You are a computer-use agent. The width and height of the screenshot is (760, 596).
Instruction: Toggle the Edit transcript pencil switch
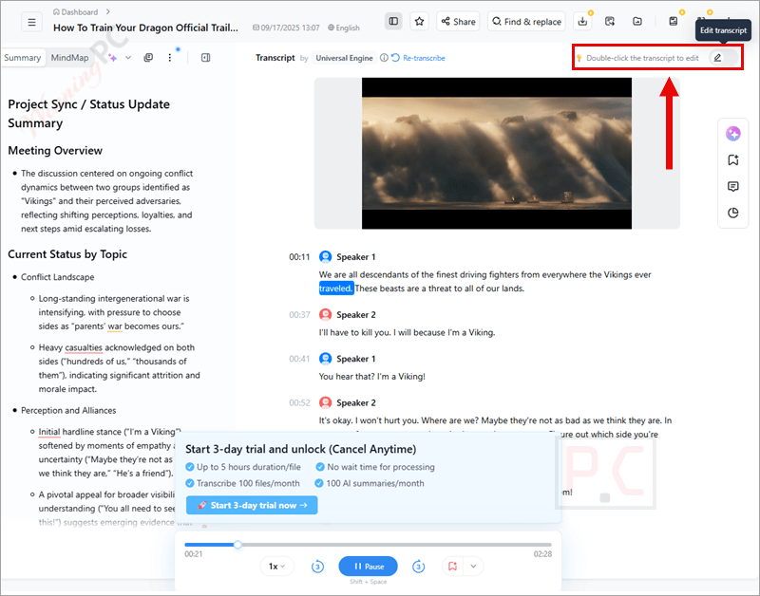[x=724, y=58]
